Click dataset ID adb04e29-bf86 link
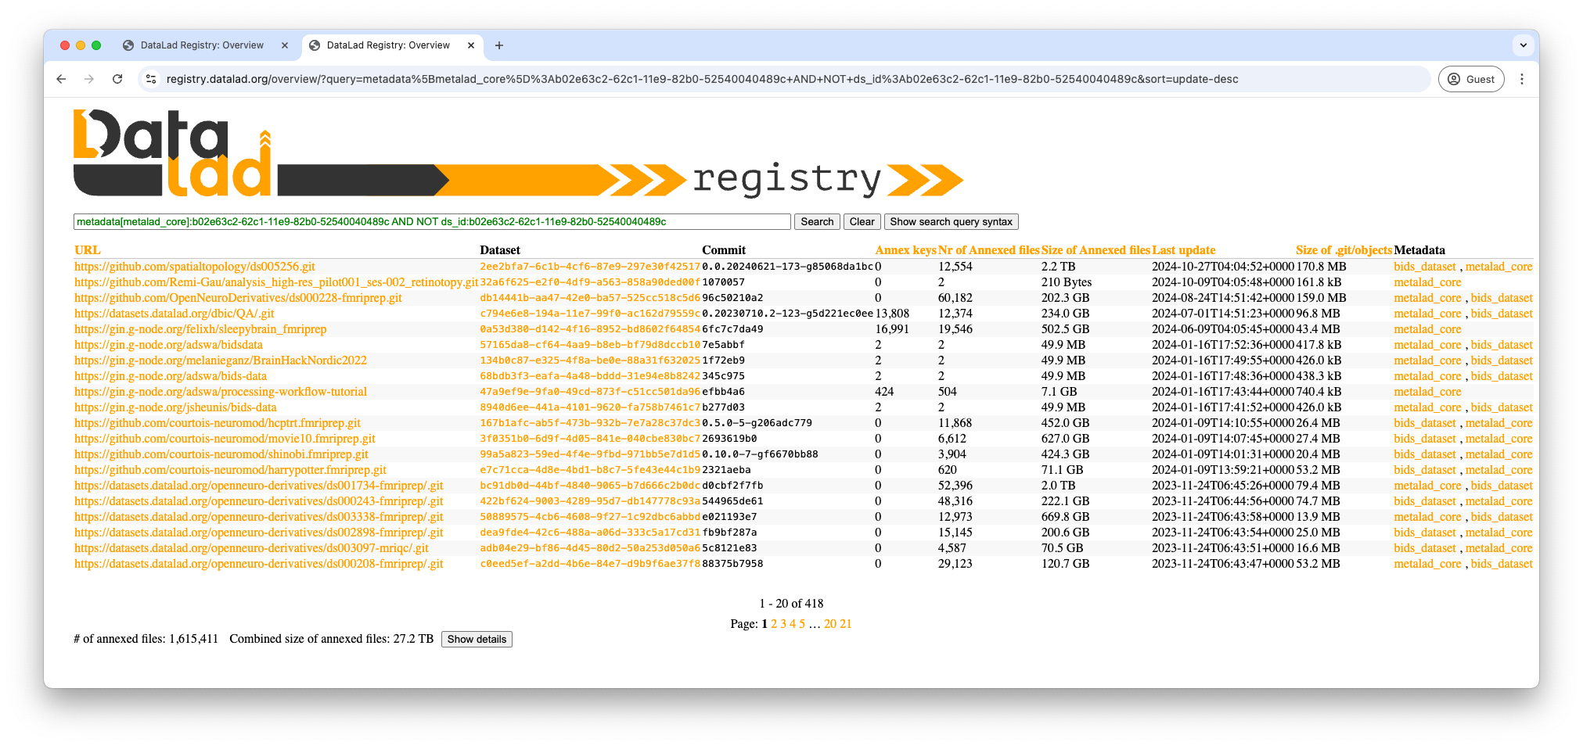Screen dimensions: 1583x746 pyautogui.click(x=590, y=548)
